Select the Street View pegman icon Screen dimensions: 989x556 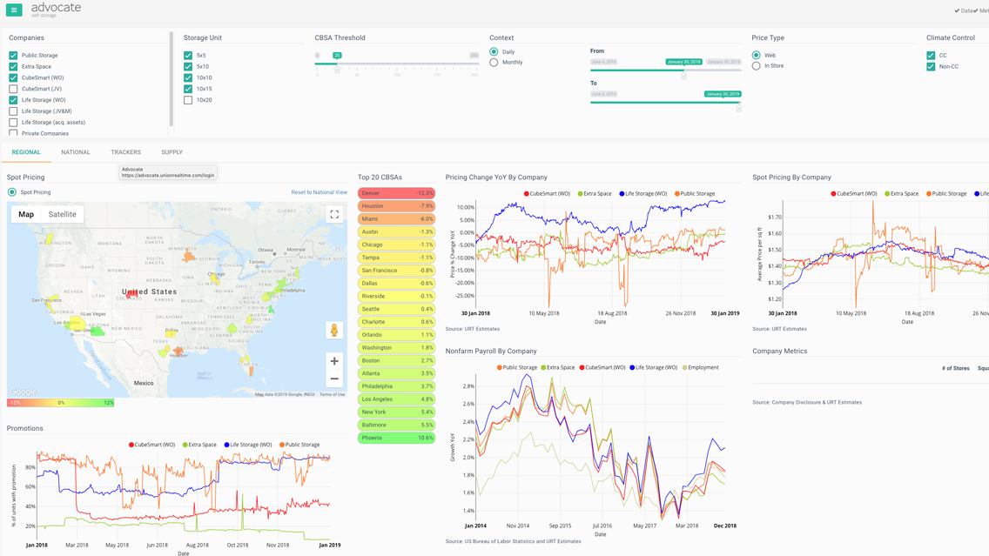click(334, 330)
